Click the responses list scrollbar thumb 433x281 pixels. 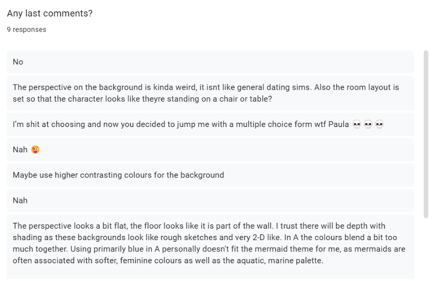coord(426,134)
